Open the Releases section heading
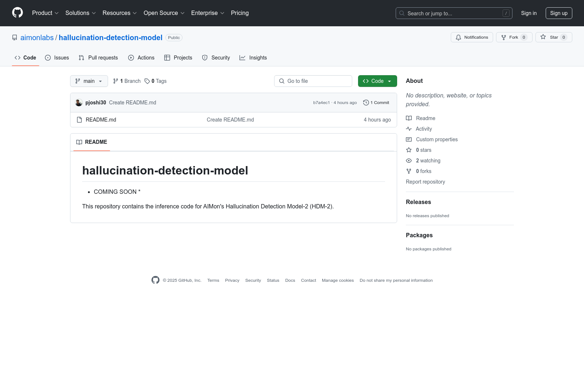584x365 pixels. pyautogui.click(x=418, y=202)
